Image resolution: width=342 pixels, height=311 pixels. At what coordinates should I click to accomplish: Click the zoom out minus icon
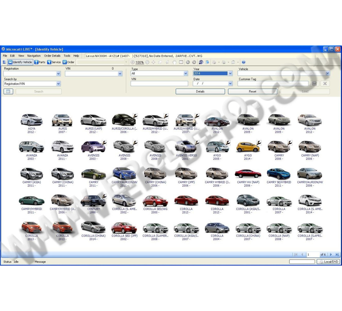[147, 62]
